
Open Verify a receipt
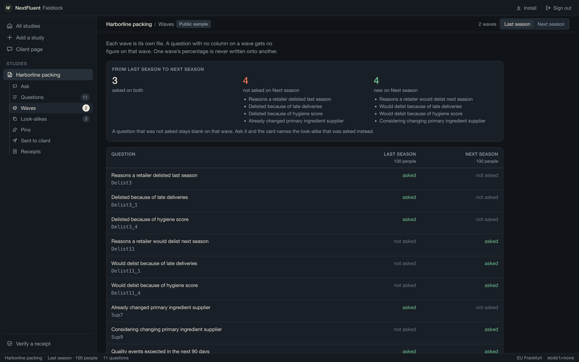click(x=48, y=344)
